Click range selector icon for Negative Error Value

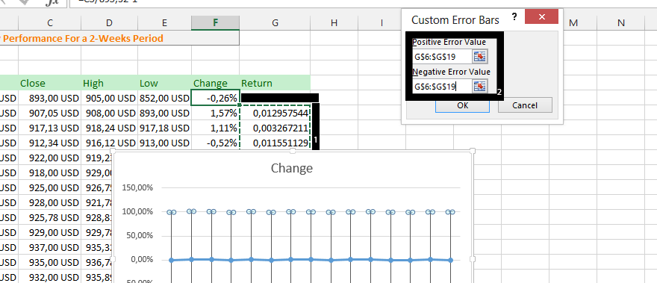(x=480, y=87)
